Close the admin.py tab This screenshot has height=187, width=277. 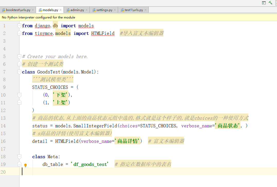coord(87,10)
